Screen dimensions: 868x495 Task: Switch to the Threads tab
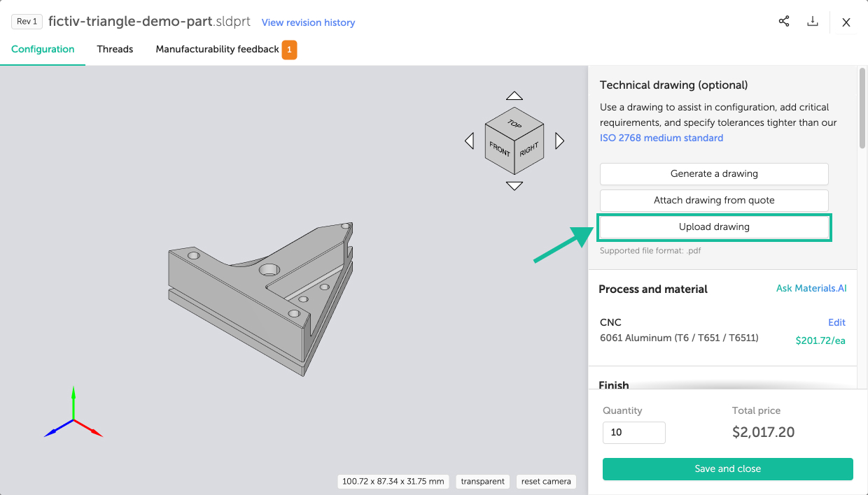click(115, 50)
